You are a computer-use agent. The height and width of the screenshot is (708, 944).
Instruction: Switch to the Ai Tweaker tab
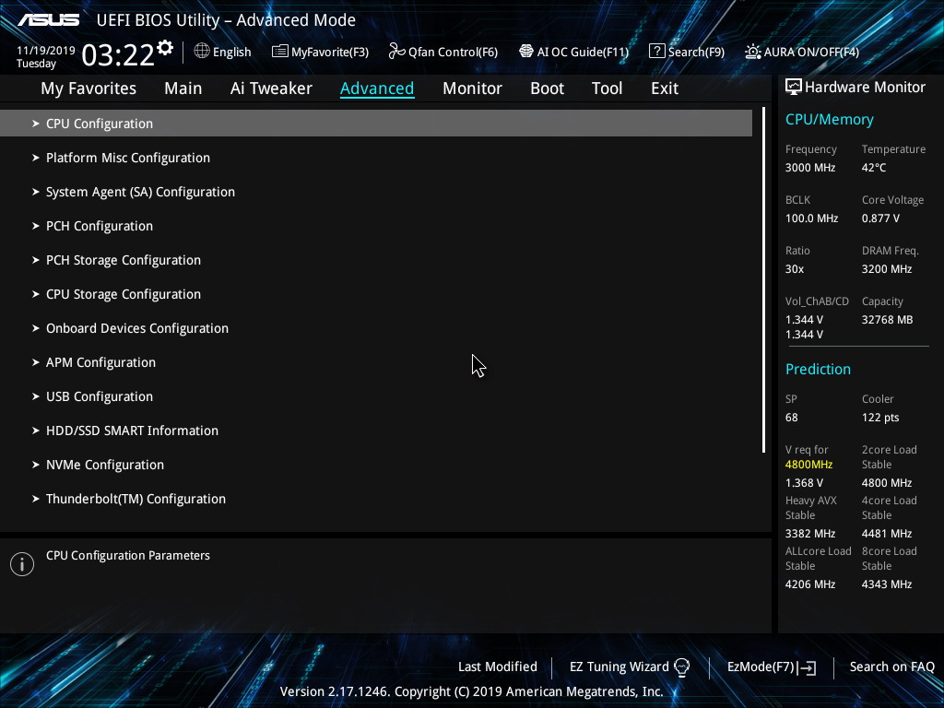[271, 88]
